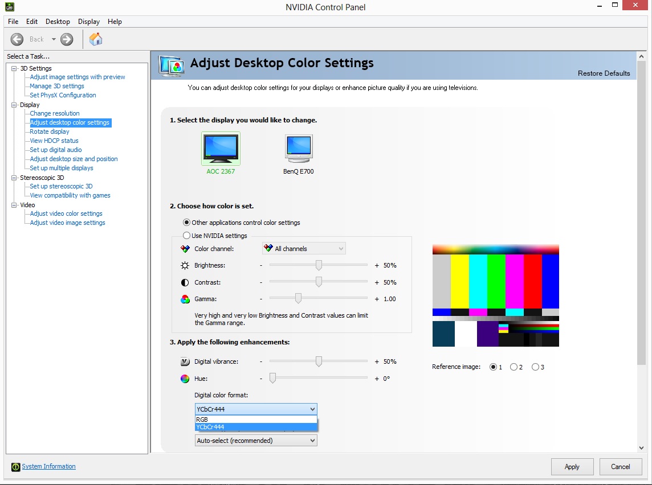
Task: Collapse the 3D Settings tree node
Action: click(x=14, y=68)
